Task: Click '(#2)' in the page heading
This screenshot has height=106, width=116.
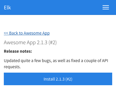Action: (53, 42)
